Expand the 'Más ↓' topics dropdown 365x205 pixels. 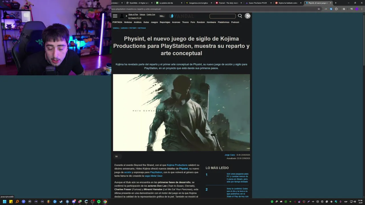162,16
